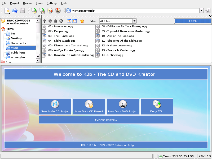Click the New Project toolbar icon
212x159 pixels.
coord(7,11)
